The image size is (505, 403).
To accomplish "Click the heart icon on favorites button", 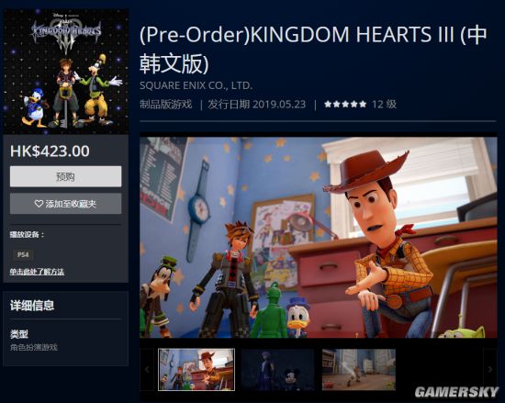I will (39, 204).
